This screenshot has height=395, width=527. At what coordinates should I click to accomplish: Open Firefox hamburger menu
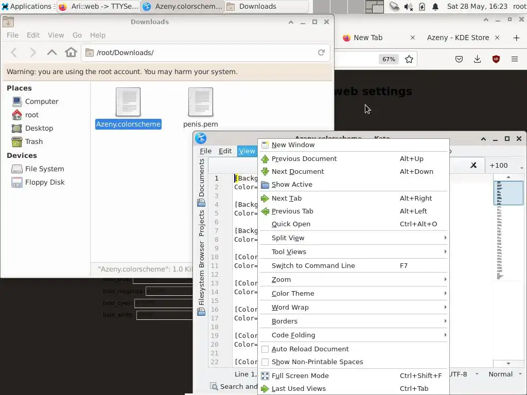[x=515, y=59]
